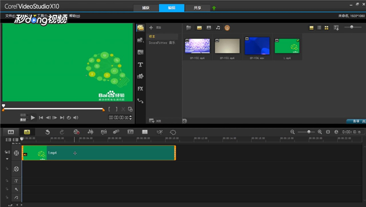This screenshot has width=366, height=207.
Task: Switch library to thumbnail view
Action: pyautogui.click(x=327, y=28)
